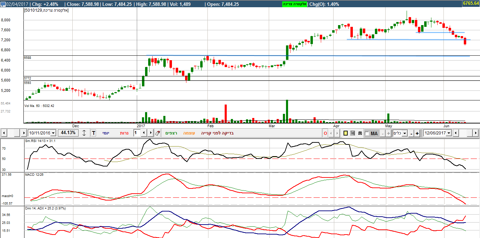Click the T text tool icon

(93, 133)
